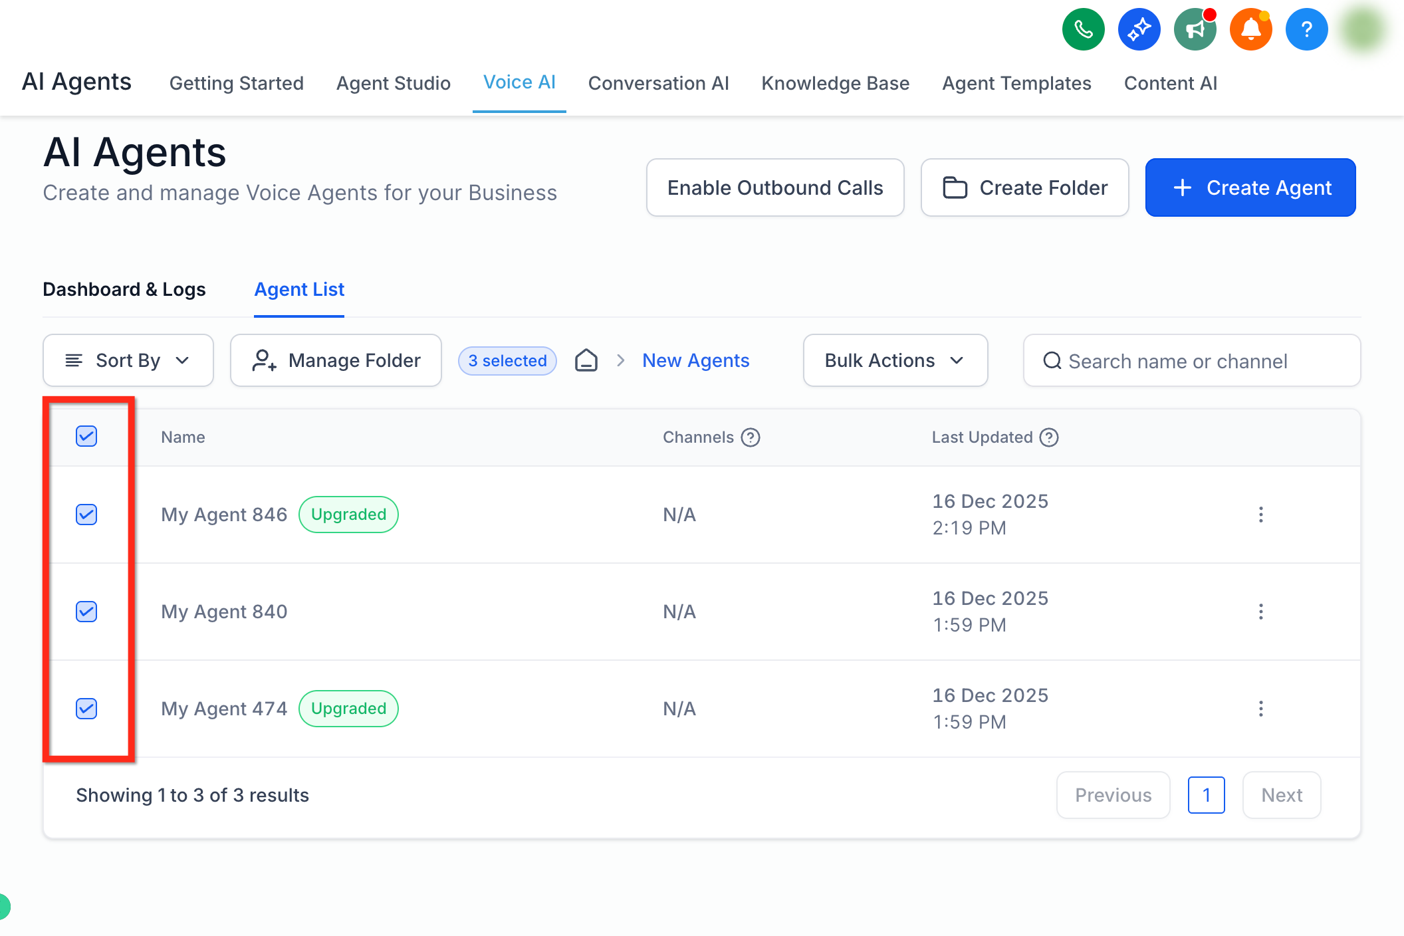Screen dimensions: 1404x936
Task: Click Showing 1 to 3 of 3 results
Action: pos(193,795)
